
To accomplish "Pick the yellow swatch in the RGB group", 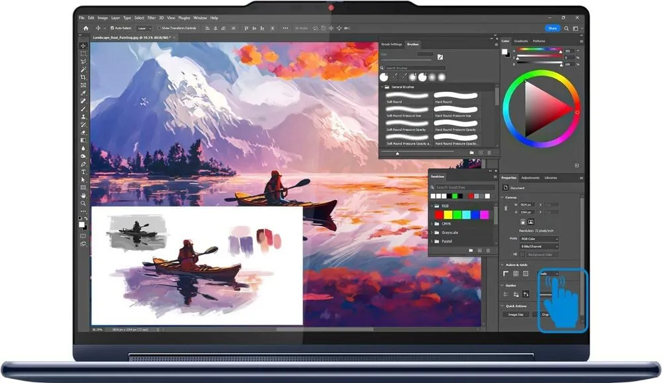I will tap(448, 215).
